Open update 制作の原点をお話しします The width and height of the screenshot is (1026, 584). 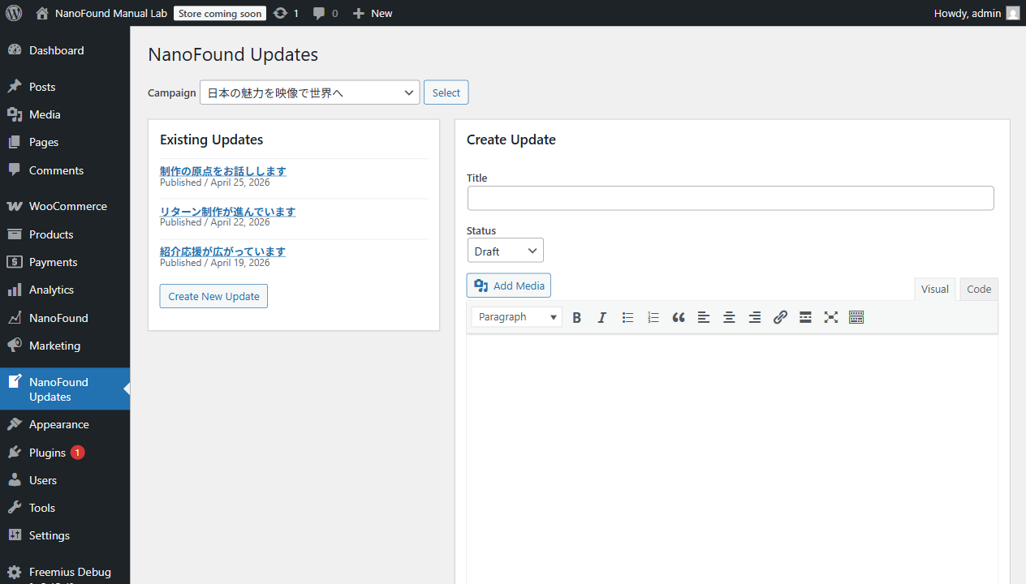pos(223,171)
